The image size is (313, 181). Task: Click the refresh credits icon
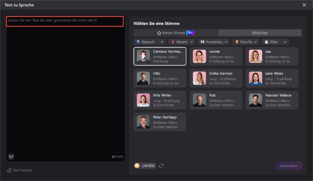[161, 166]
